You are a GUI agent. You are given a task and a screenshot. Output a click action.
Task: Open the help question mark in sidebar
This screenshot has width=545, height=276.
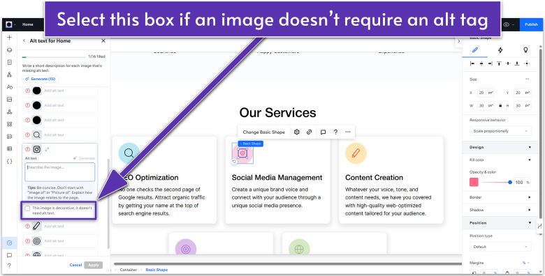tap(9, 266)
